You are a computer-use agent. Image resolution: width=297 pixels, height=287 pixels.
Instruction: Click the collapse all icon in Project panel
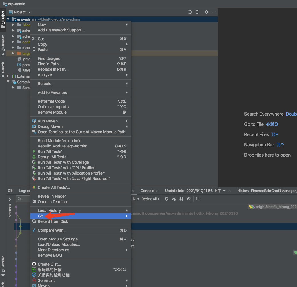point(197,12)
